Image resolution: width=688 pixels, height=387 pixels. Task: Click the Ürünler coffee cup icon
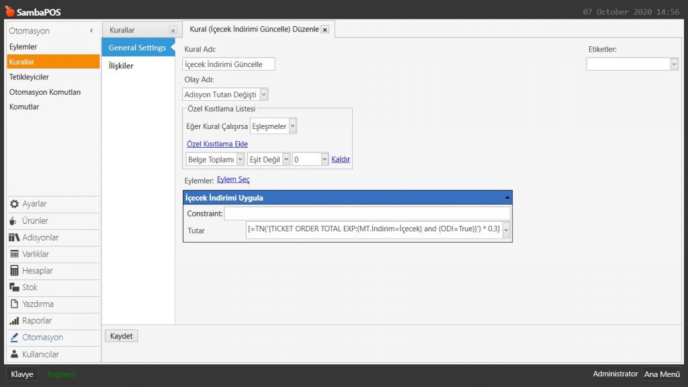coord(14,221)
